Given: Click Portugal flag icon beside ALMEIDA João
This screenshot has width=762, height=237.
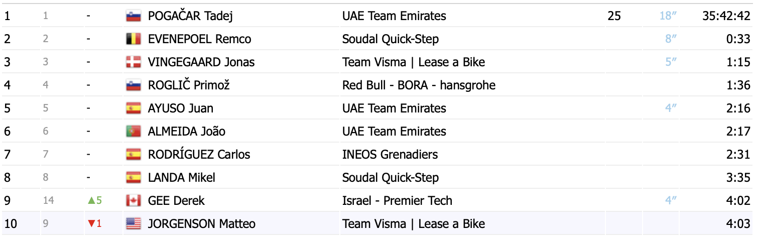Looking at the screenshot, I should tap(133, 132).
